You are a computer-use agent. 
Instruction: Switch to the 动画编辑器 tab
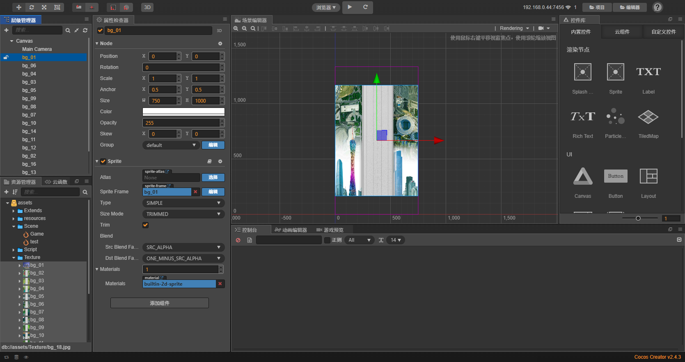pos(291,230)
